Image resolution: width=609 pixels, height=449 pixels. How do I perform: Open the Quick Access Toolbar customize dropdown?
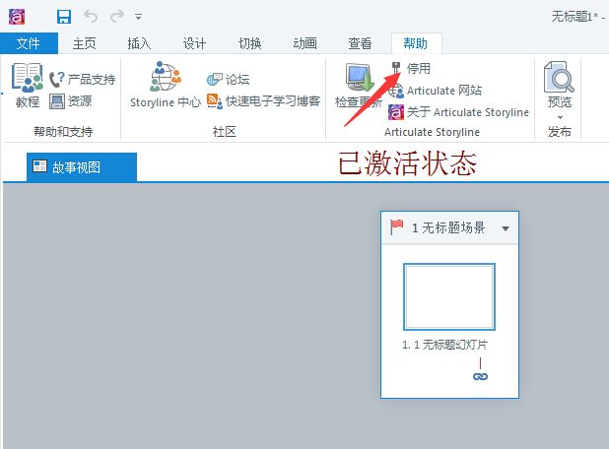click(138, 17)
